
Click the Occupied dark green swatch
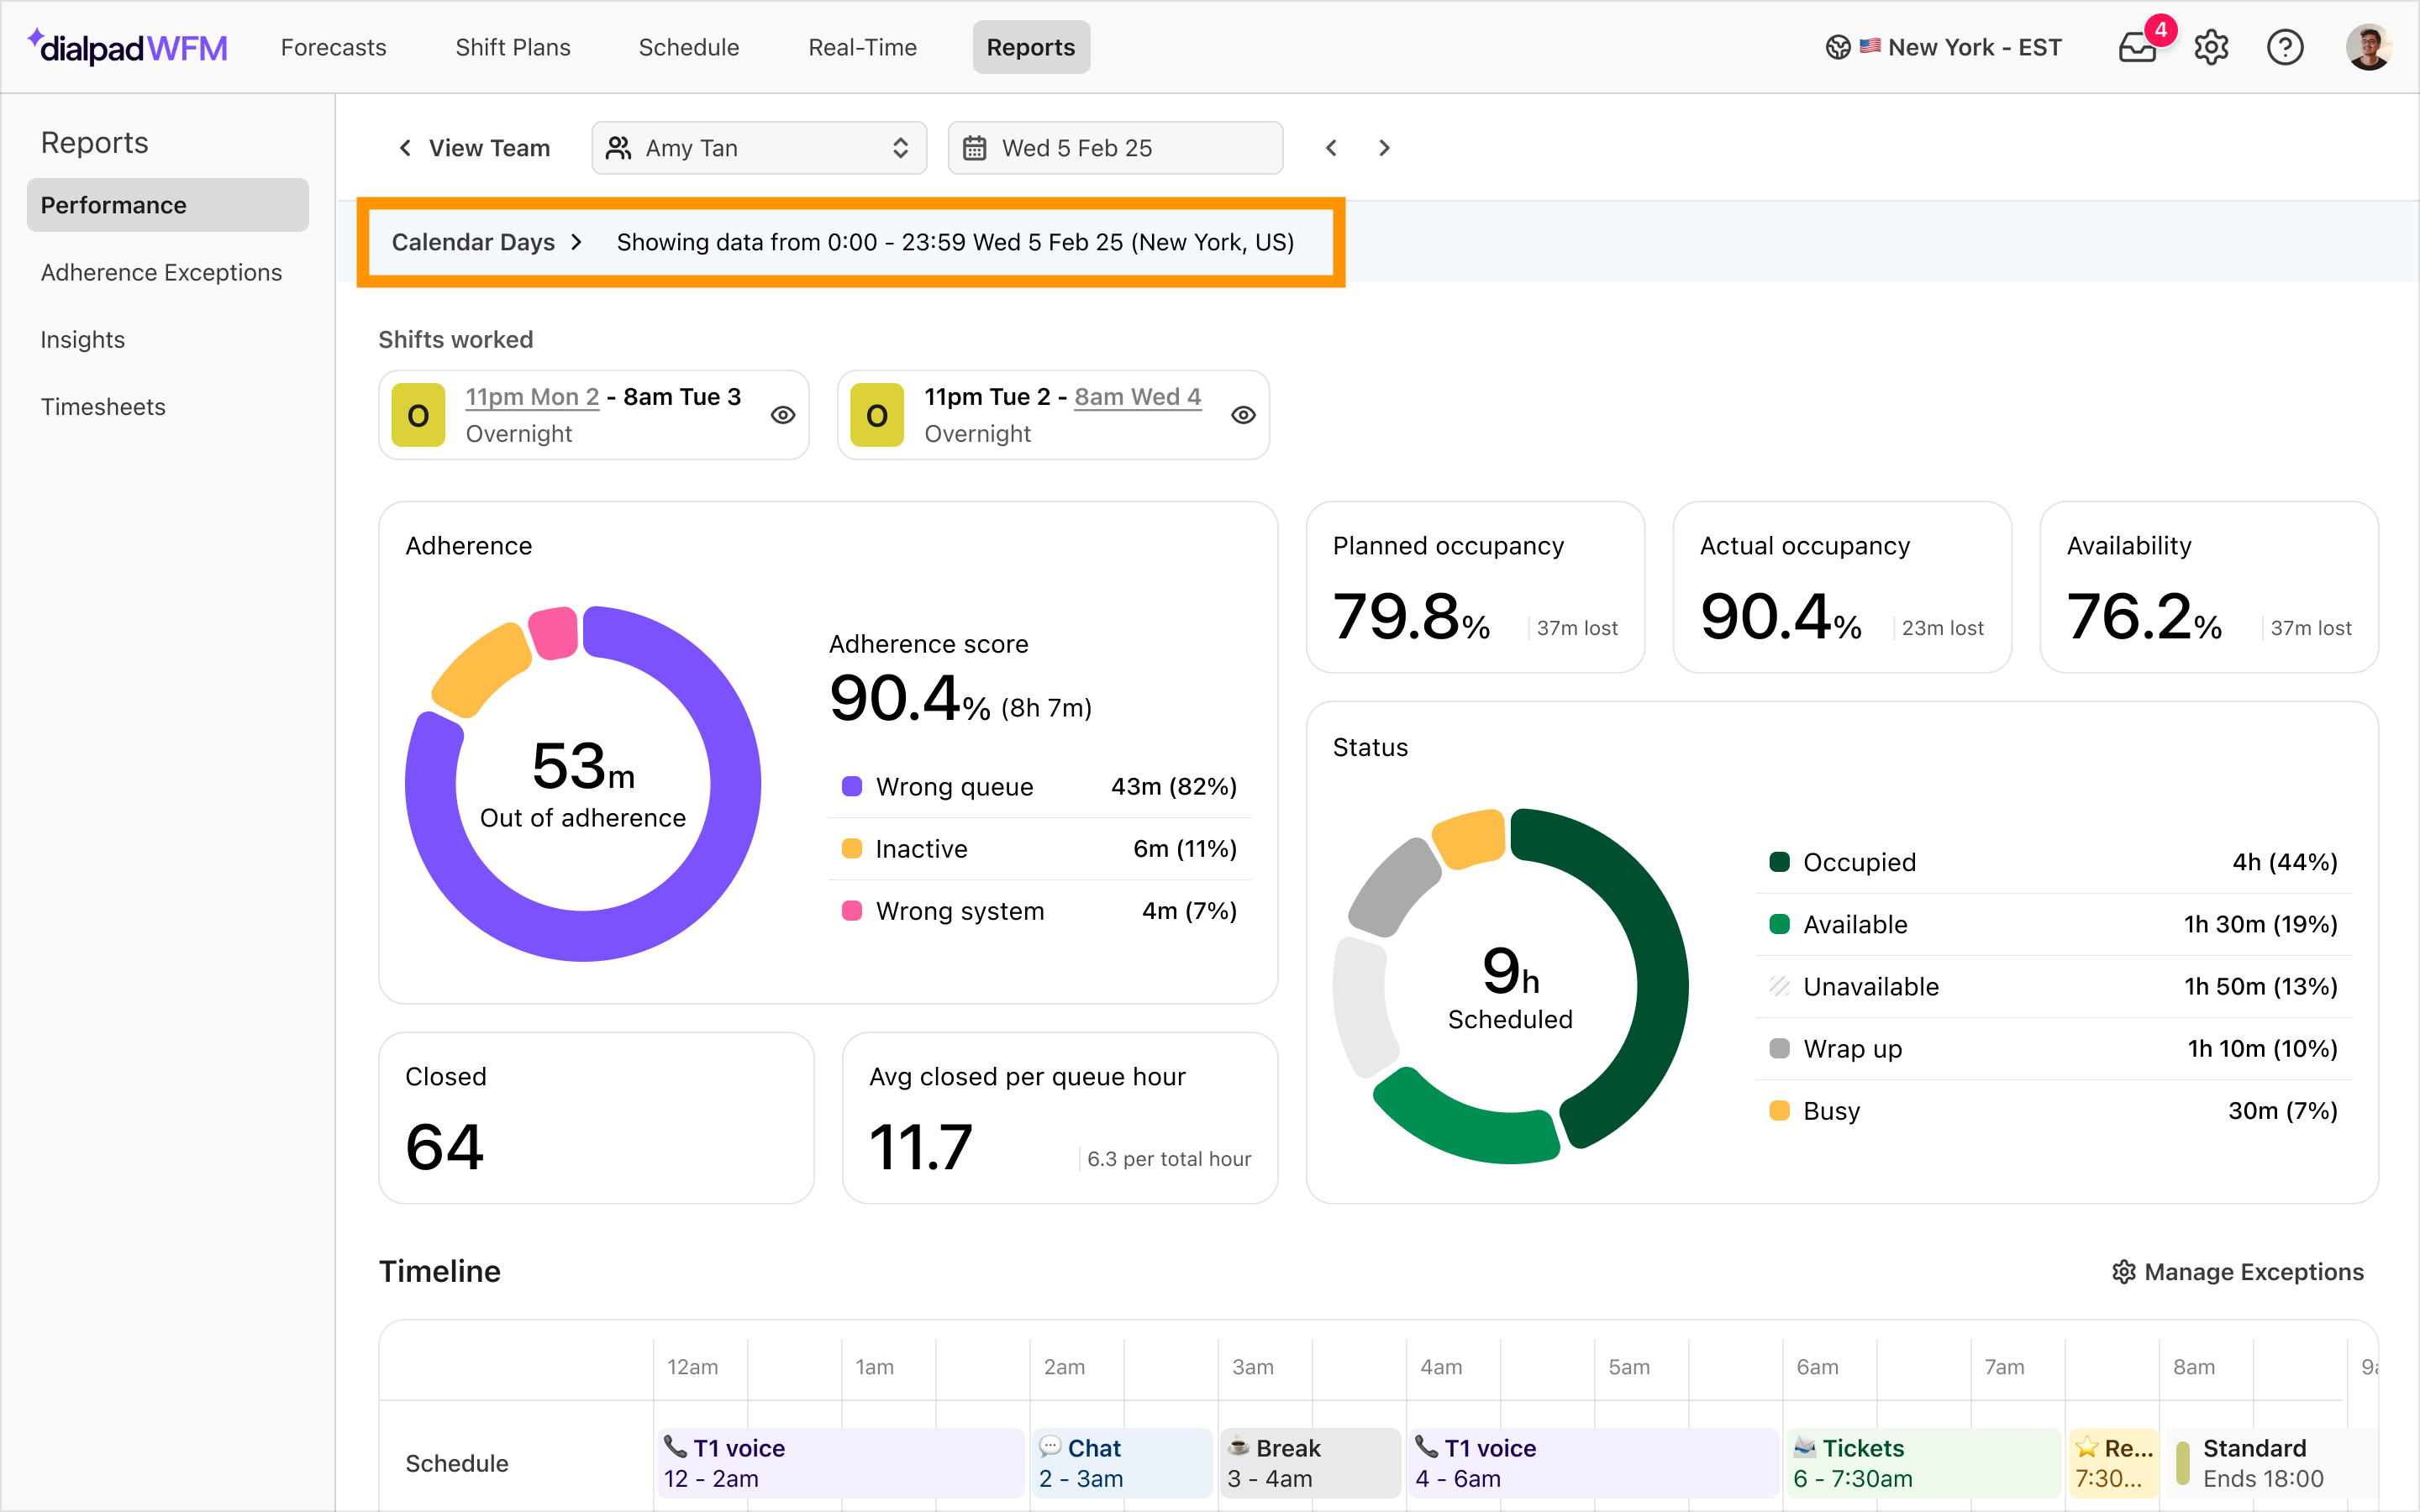1779,862
